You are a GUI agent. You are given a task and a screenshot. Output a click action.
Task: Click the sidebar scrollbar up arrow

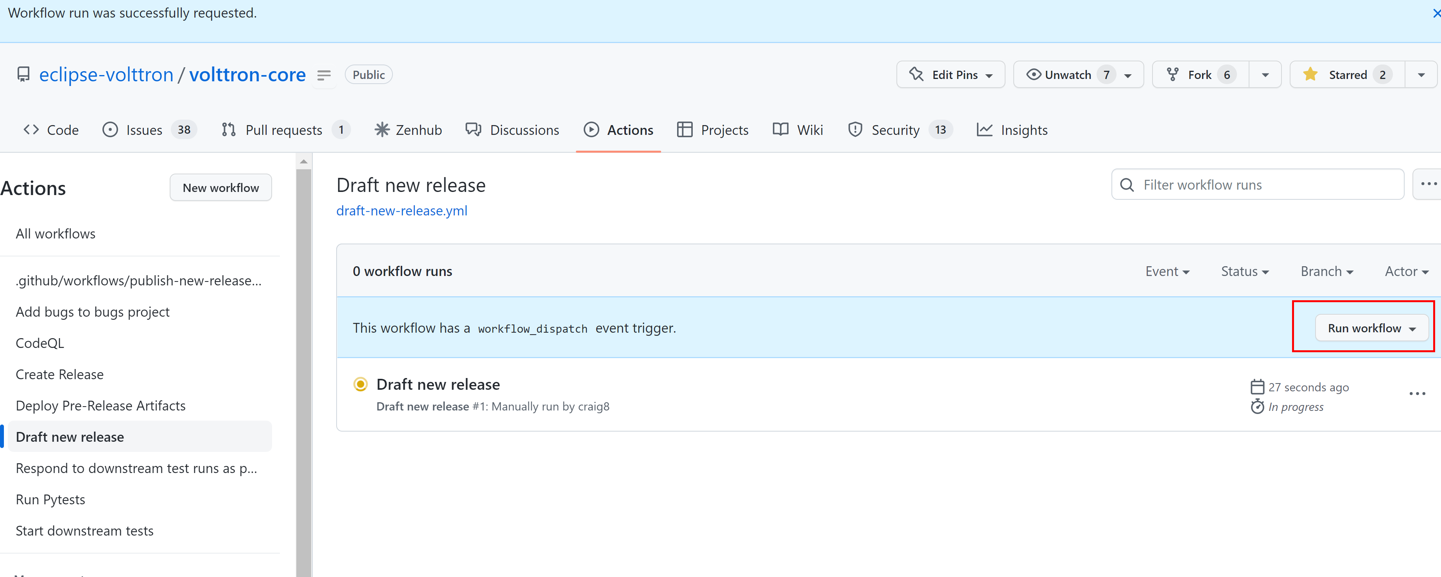coord(304,161)
